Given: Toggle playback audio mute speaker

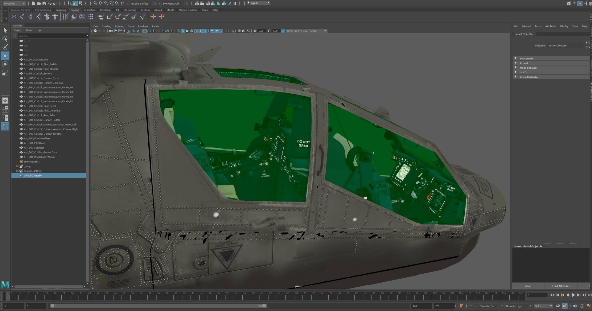Looking at the screenshot, I should [575, 306].
